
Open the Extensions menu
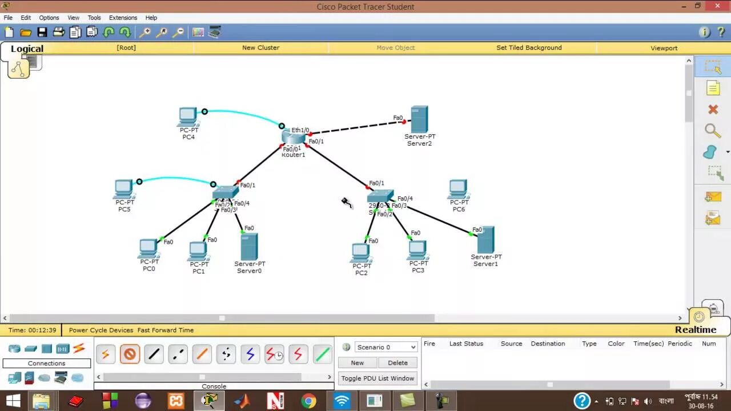pos(123,18)
